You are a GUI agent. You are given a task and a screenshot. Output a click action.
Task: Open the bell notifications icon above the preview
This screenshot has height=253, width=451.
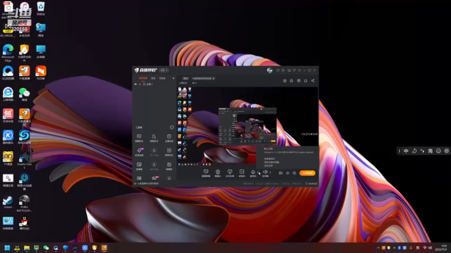306,81
